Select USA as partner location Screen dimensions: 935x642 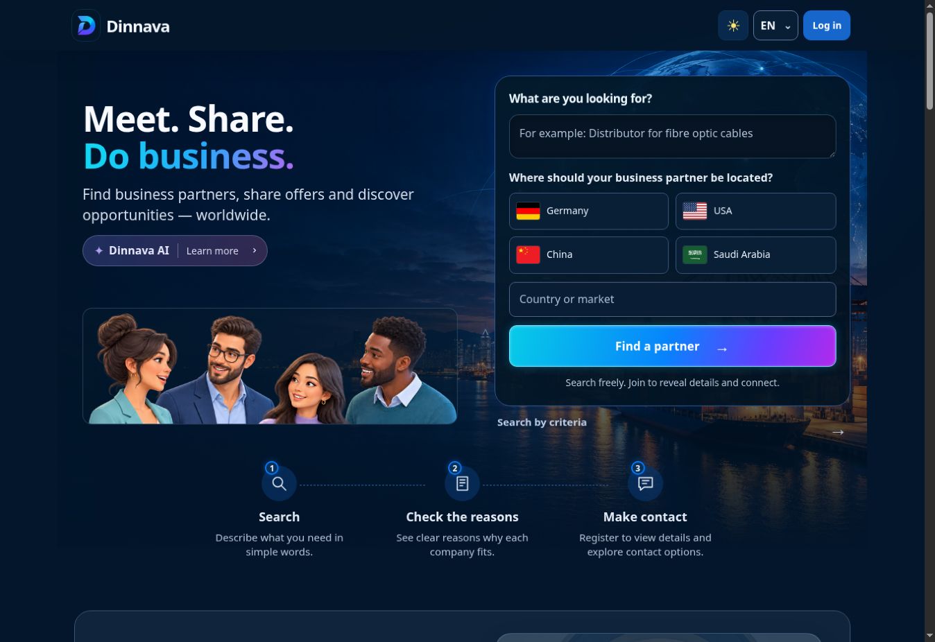[756, 211]
